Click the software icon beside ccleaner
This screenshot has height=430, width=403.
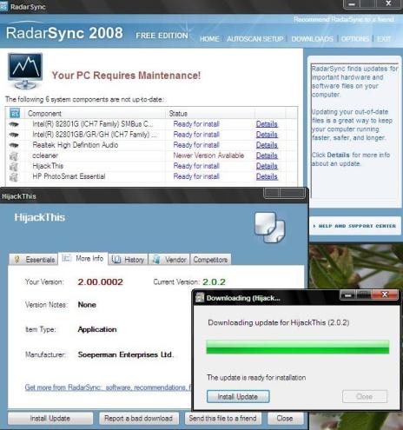(14, 155)
